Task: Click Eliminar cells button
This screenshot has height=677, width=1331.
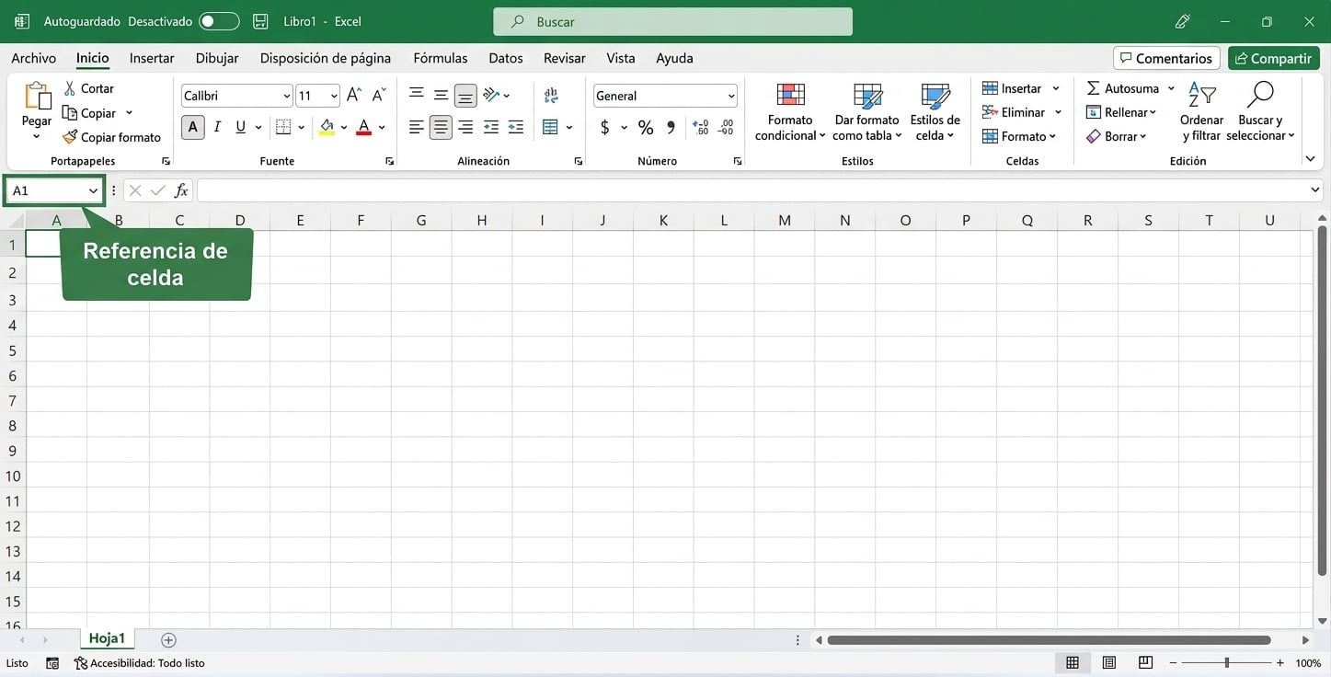Action: [x=1014, y=112]
